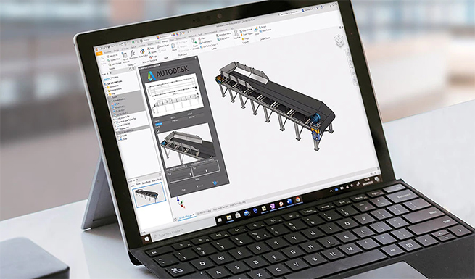
Task: Click the ViewCube in the viewport corner
Action: pyautogui.click(x=339, y=41)
